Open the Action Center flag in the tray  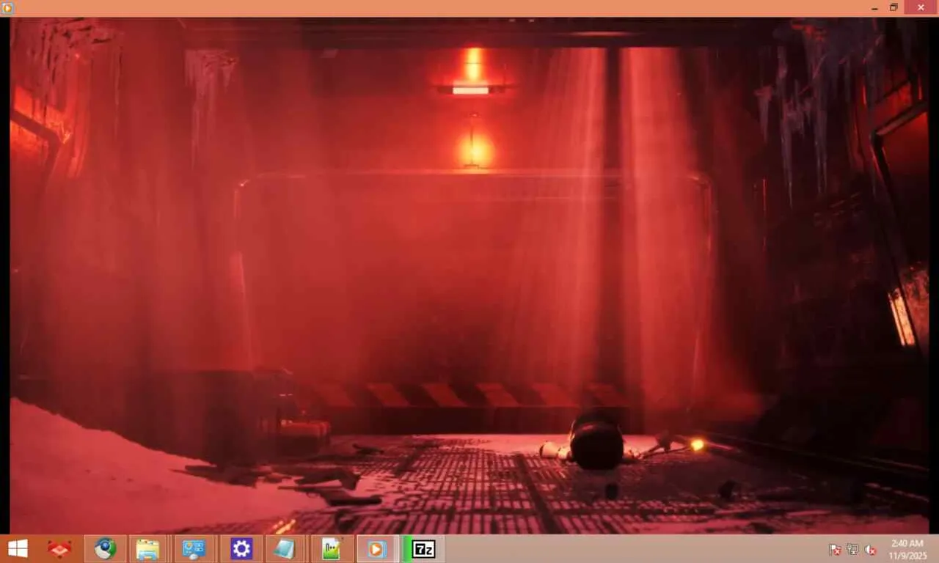tap(835, 549)
